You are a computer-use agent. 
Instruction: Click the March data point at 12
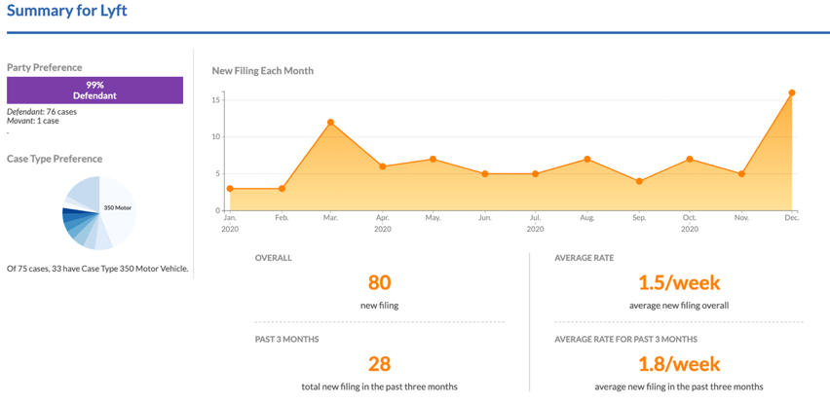click(330, 123)
